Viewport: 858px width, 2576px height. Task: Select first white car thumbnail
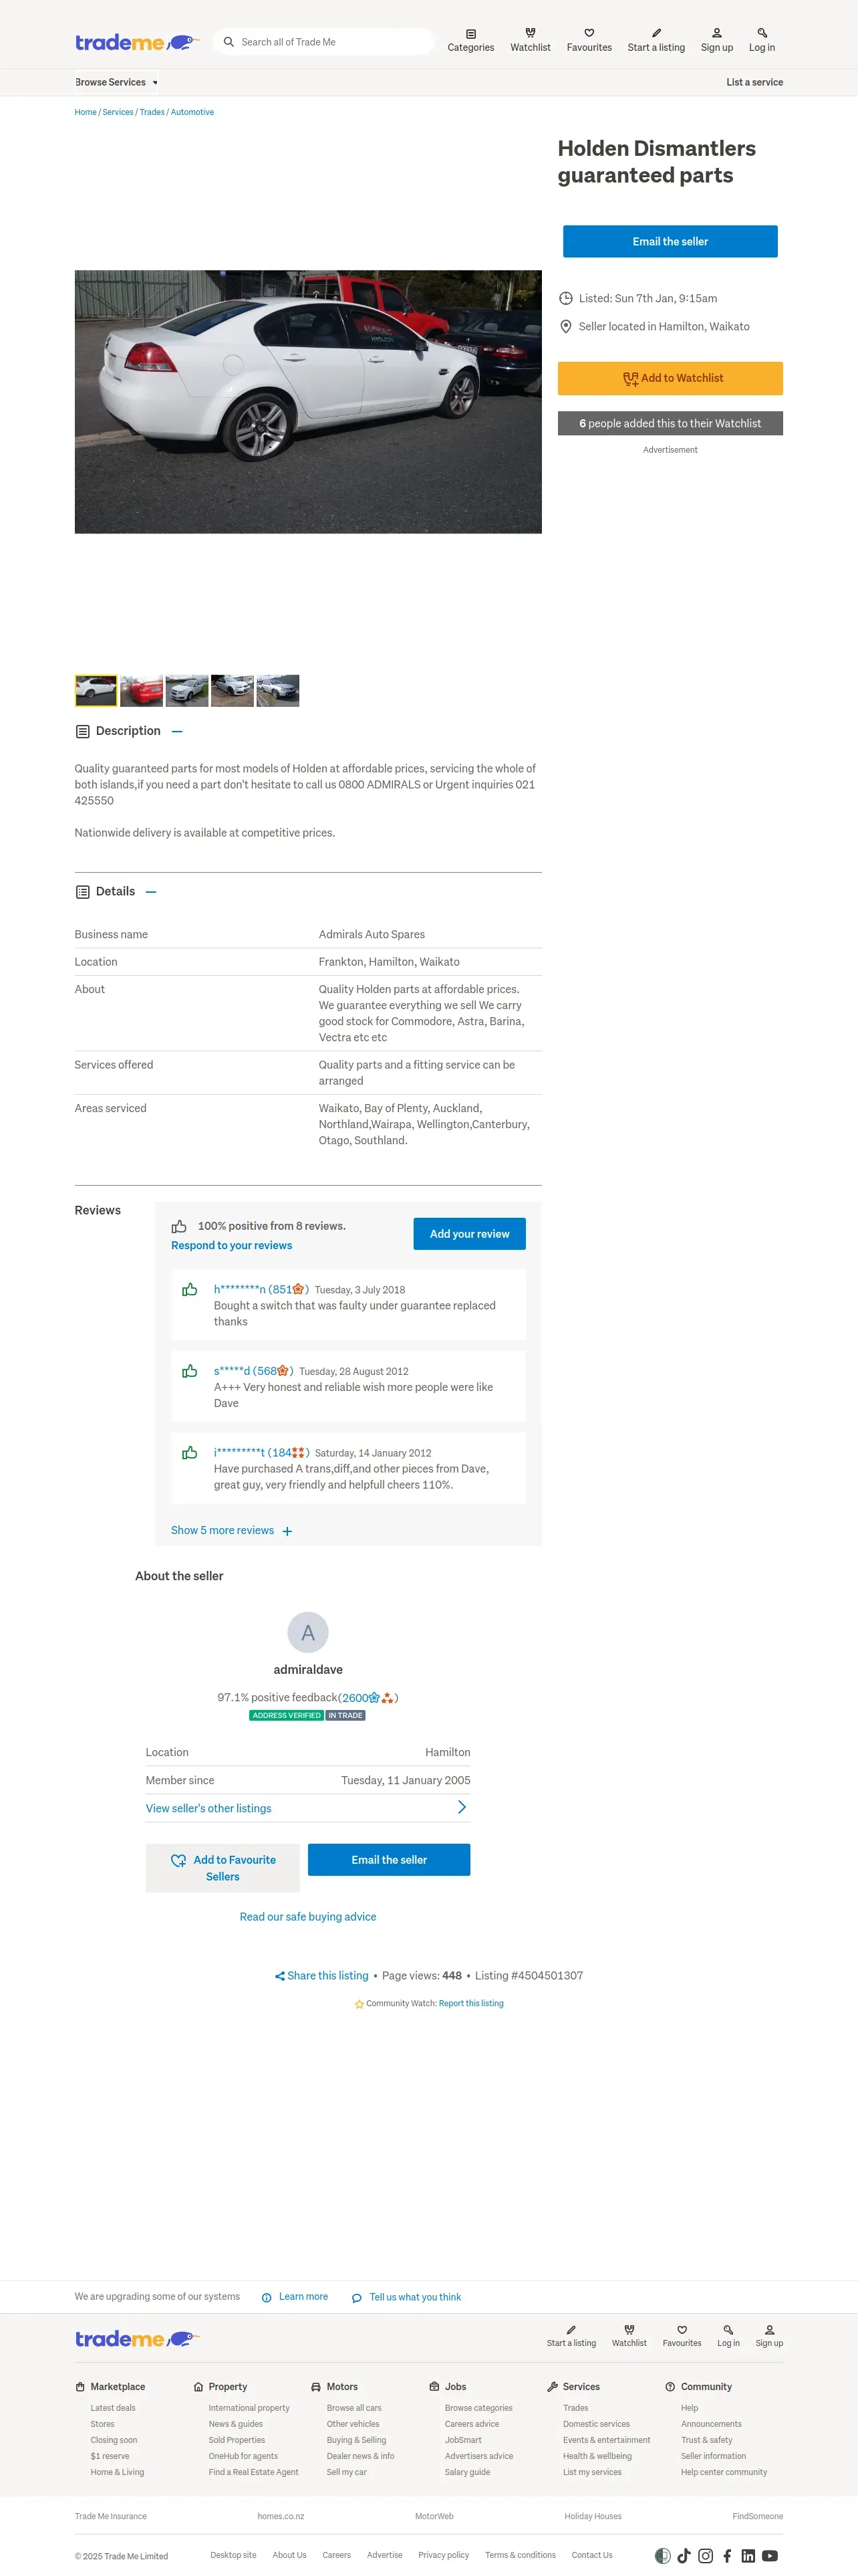click(96, 690)
